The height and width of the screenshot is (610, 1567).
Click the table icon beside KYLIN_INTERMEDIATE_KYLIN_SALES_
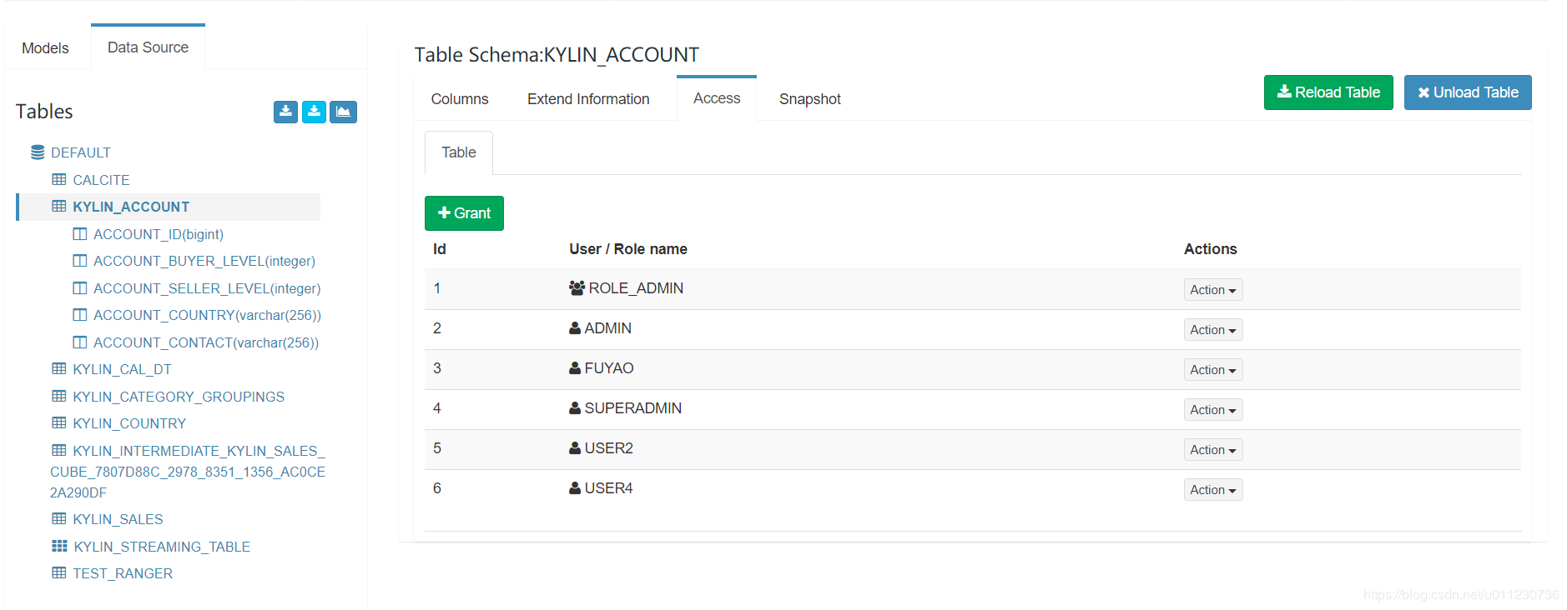coord(59,450)
